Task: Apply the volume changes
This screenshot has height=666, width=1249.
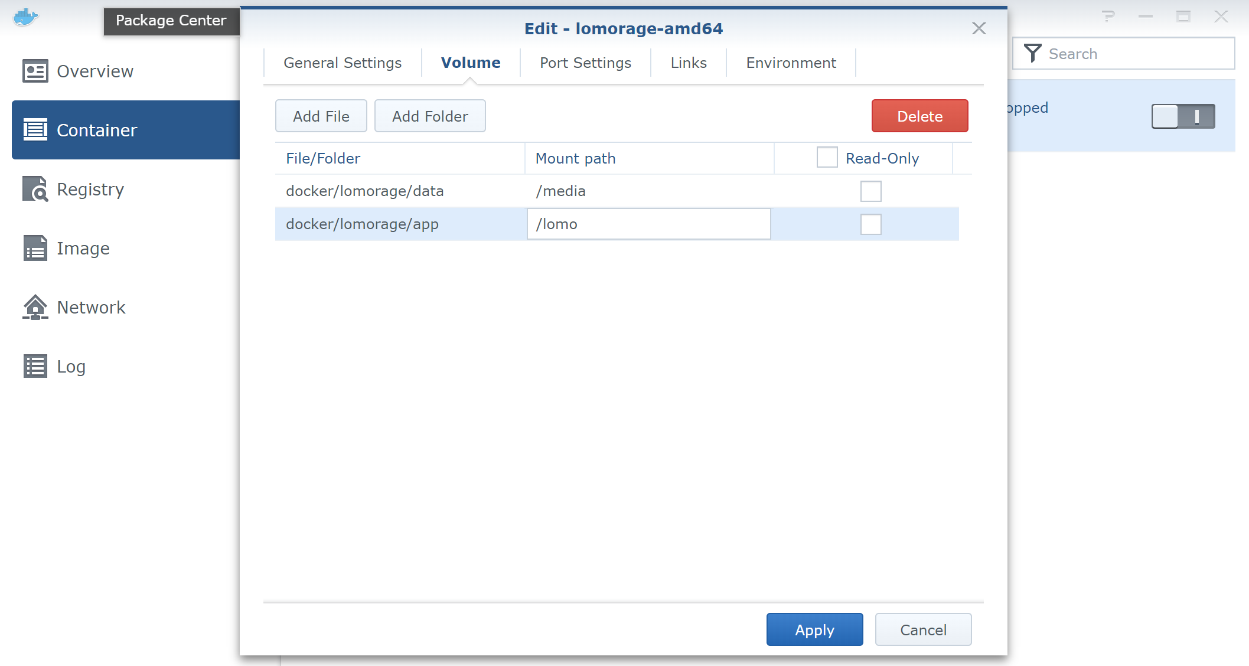Action: (x=814, y=629)
